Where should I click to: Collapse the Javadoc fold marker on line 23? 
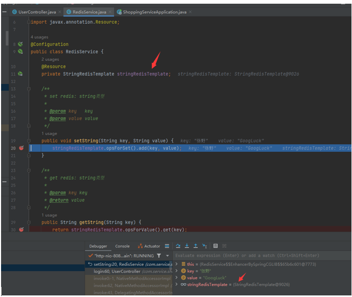[29, 170]
